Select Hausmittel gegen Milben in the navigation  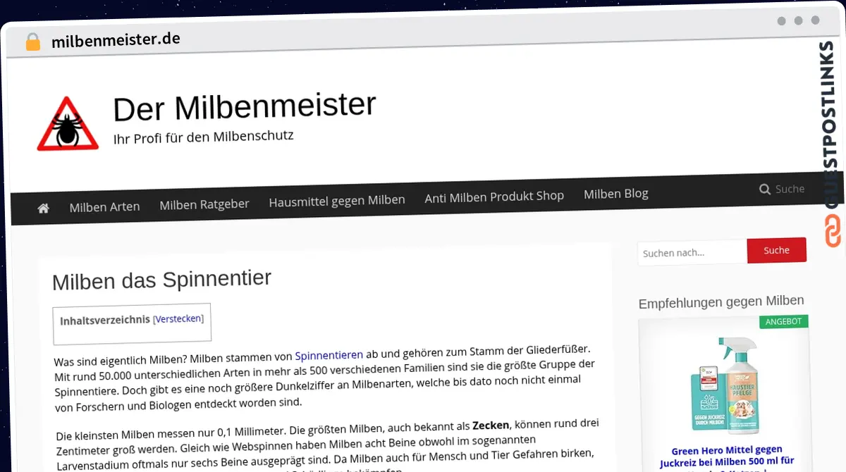[x=337, y=200]
